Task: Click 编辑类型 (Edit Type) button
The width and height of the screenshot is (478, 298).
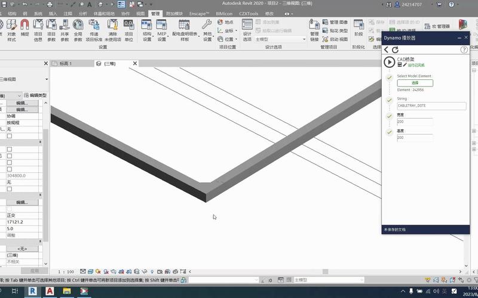Action: point(35,95)
